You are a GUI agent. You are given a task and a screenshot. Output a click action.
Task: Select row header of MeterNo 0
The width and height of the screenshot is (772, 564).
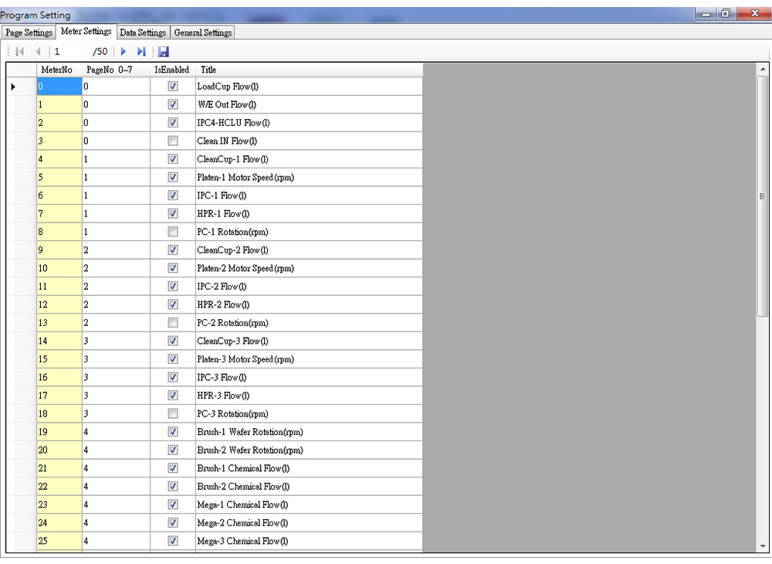22,87
